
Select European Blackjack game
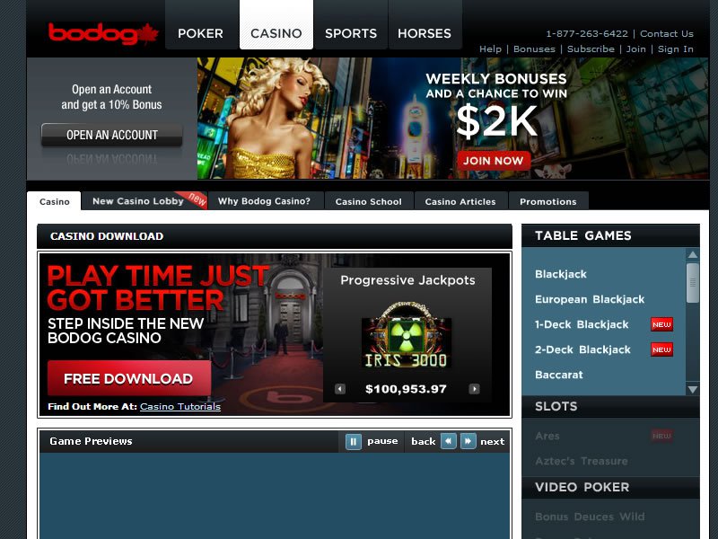590,299
